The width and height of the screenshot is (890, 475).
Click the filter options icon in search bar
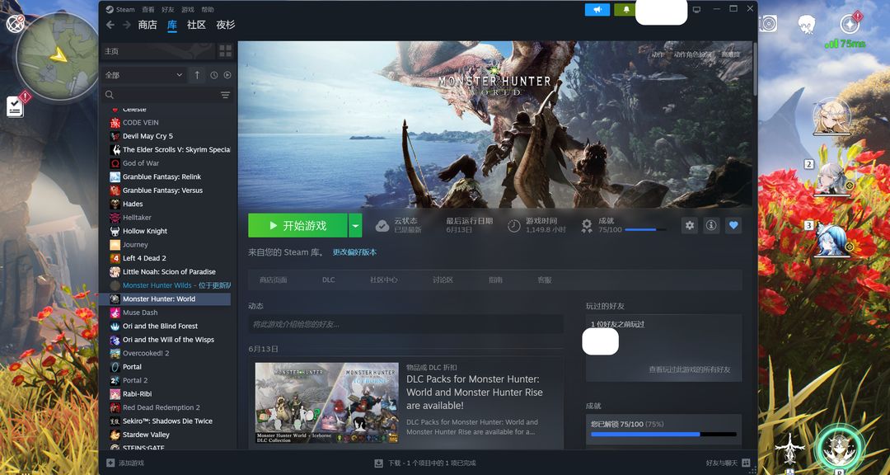click(225, 95)
